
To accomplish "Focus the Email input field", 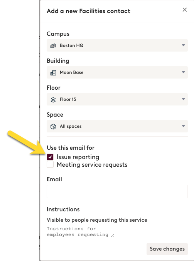I will (117, 191).
